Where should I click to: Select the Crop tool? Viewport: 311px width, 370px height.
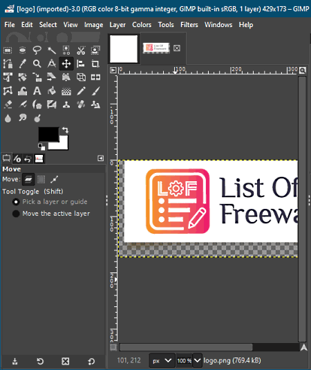tap(95, 64)
